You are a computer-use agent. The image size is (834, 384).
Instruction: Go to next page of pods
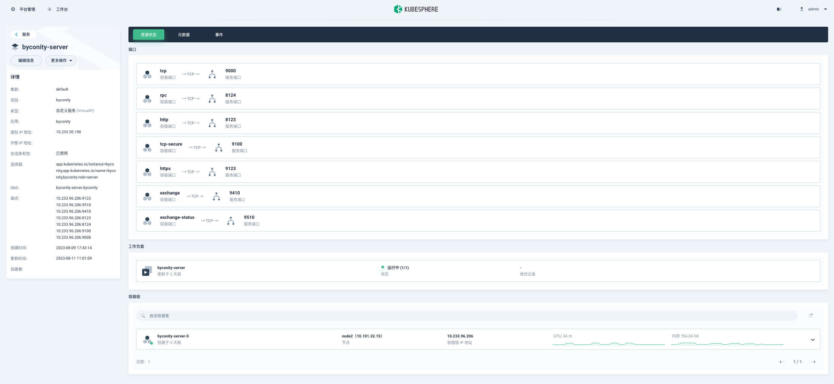tap(813, 362)
